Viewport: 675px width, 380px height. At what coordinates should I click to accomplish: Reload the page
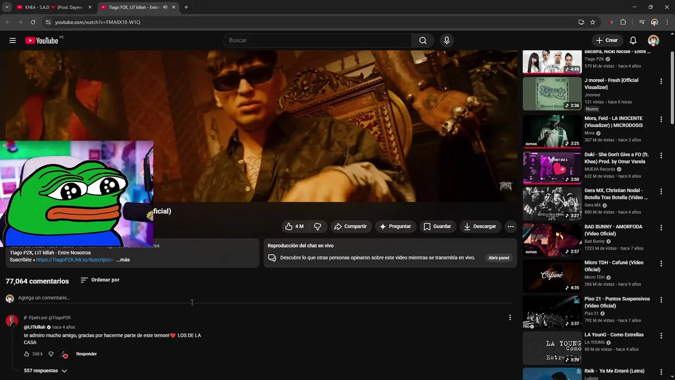(33, 22)
